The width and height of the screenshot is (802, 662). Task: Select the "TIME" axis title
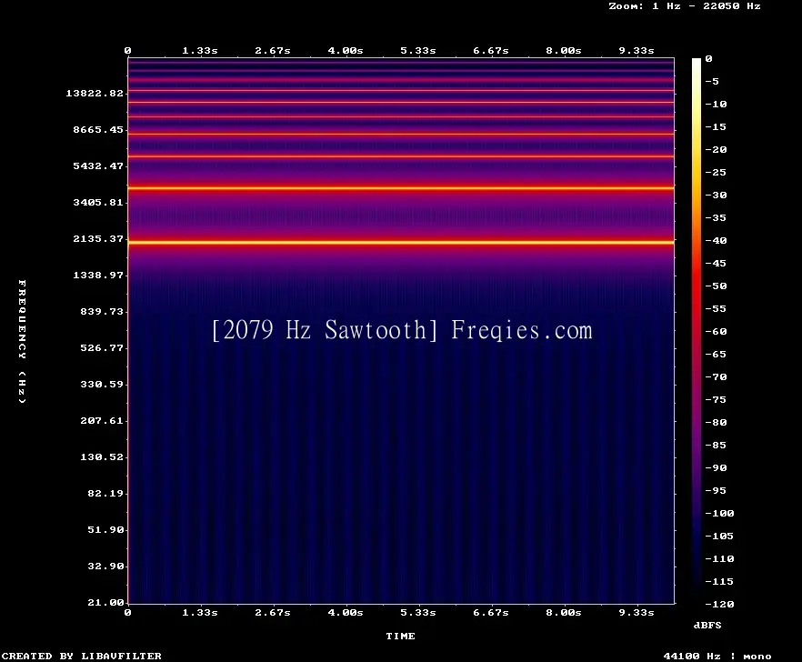tap(400, 636)
